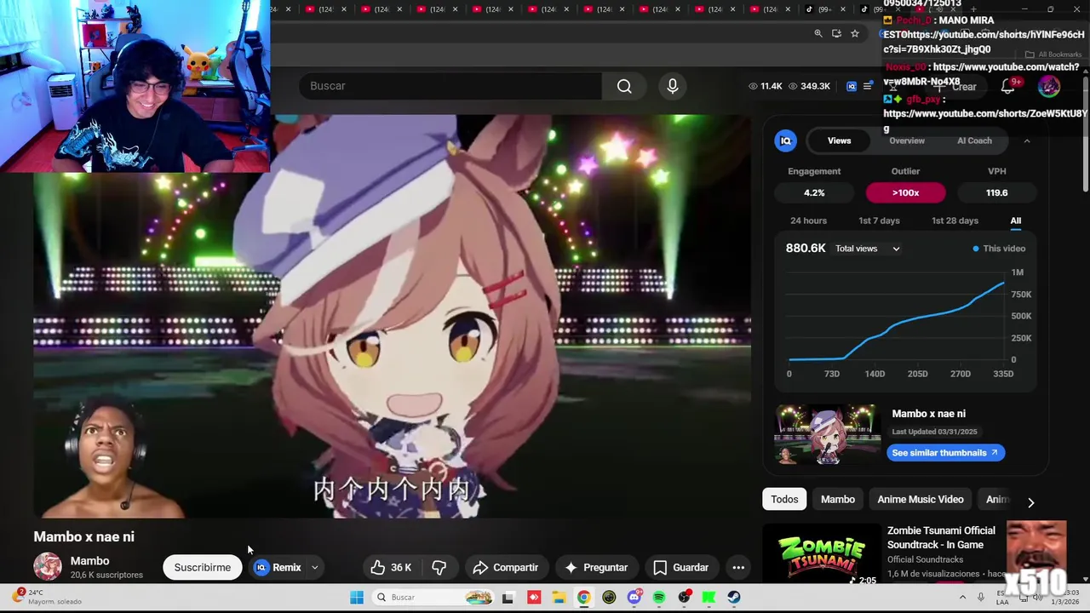
Task: Open the three-dot more actions menu
Action: 738,567
